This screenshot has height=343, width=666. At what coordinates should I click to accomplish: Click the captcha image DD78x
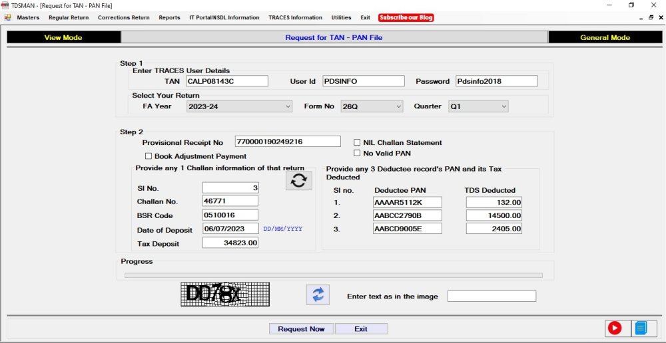click(225, 294)
